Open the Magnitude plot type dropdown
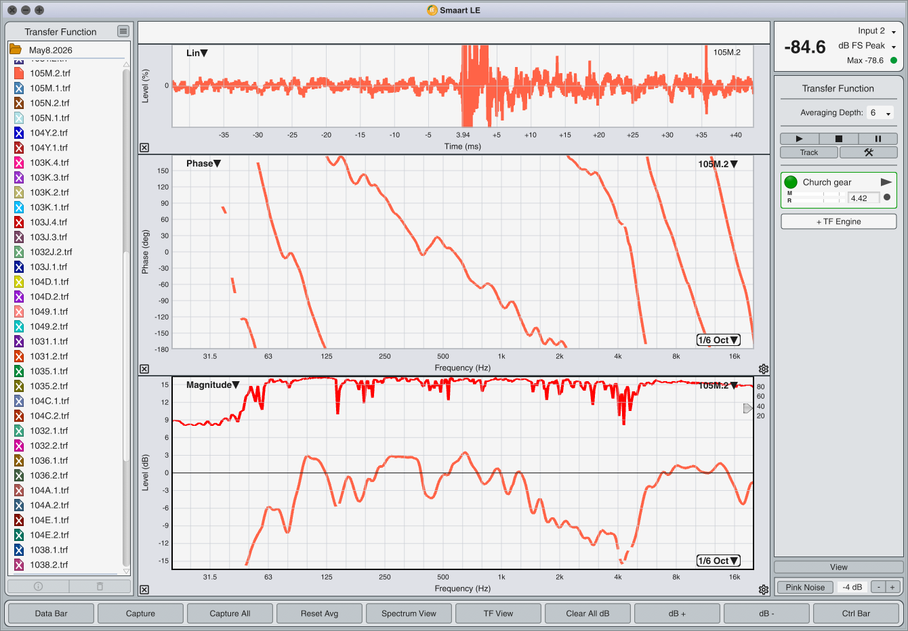908x631 pixels. (x=213, y=385)
